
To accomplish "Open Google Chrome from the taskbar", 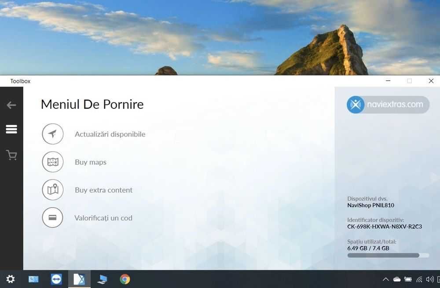I will pos(125,279).
